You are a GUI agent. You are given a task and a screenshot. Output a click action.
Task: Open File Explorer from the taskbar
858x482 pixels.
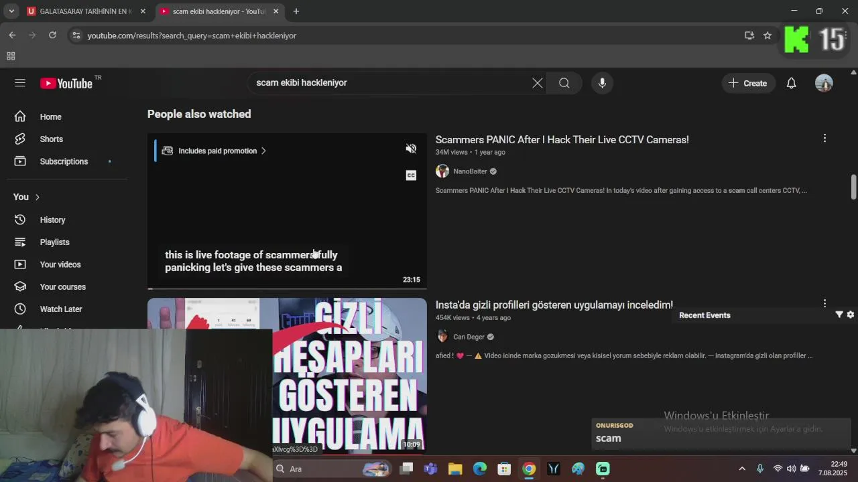[455, 469]
